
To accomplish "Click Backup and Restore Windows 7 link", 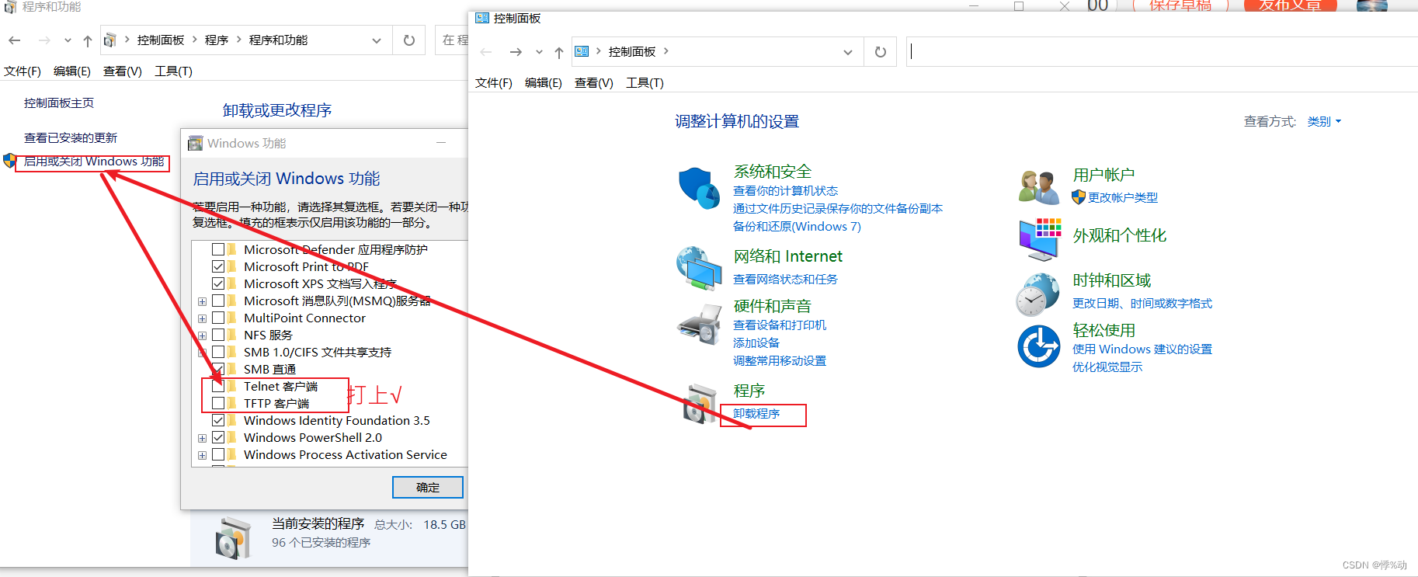I will [x=797, y=226].
